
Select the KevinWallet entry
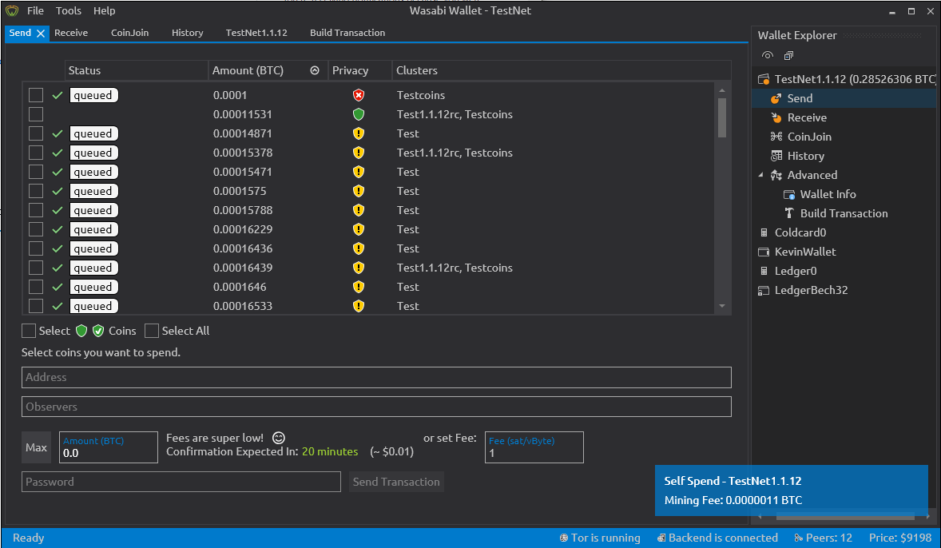tap(804, 252)
